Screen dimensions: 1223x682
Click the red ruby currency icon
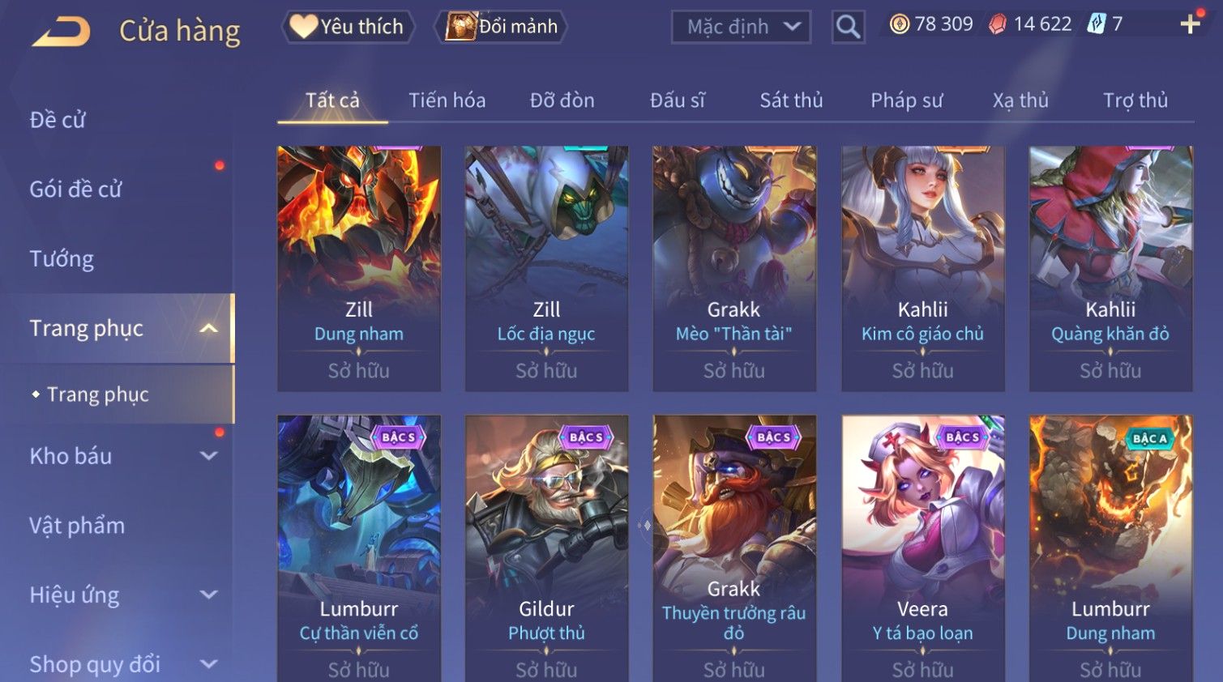coord(998,24)
